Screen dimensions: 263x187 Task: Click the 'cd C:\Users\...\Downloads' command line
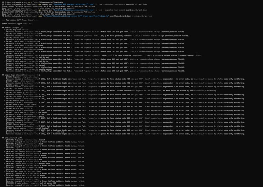click(32, 2)
